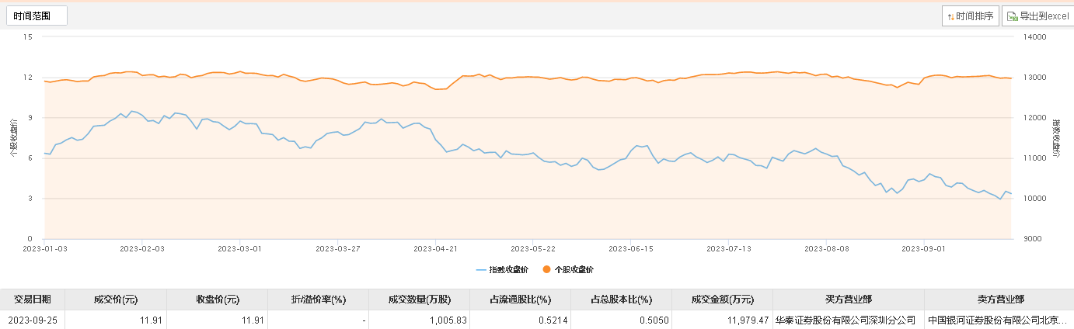This screenshot has height=329, width=1074.
Task: Click the 折/溢价率(%) column header
Action: (318, 300)
